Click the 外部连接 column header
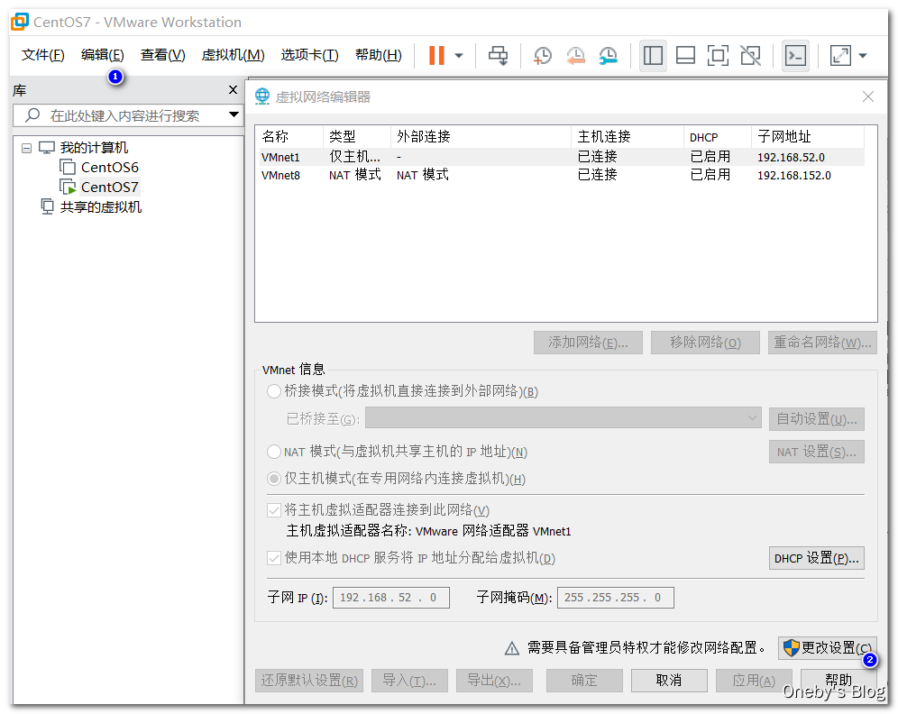This screenshot has width=898, height=714. pyautogui.click(x=481, y=137)
